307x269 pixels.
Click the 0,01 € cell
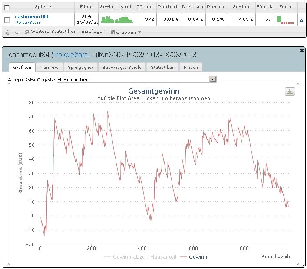pyautogui.click(x=168, y=19)
